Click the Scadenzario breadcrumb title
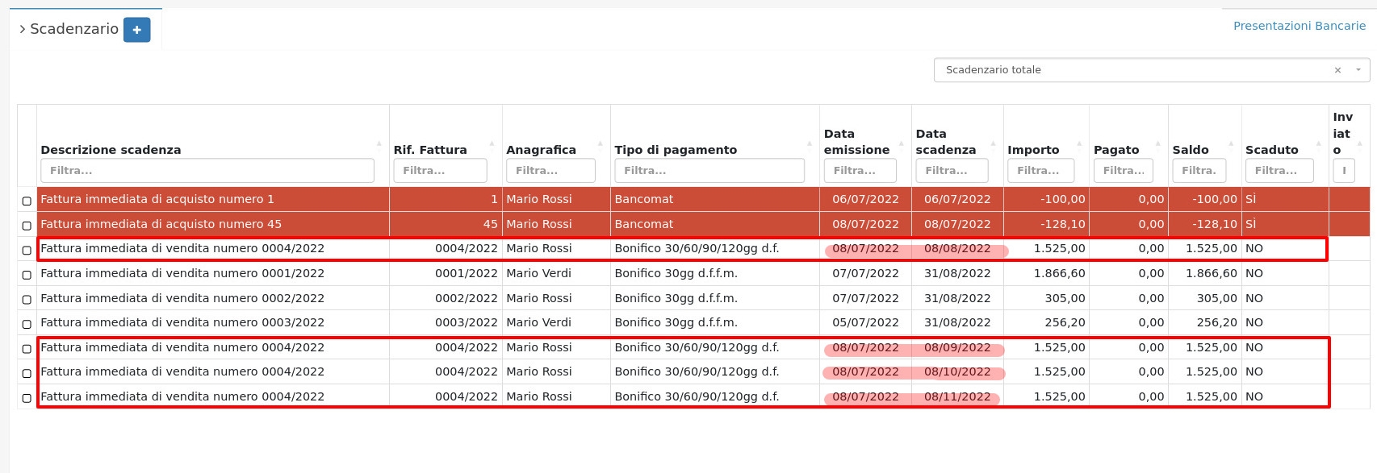 coord(73,29)
